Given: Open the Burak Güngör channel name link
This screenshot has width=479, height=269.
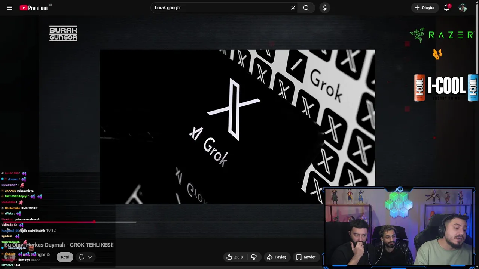Looking at the screenshot, I should [x=32, y=254].
